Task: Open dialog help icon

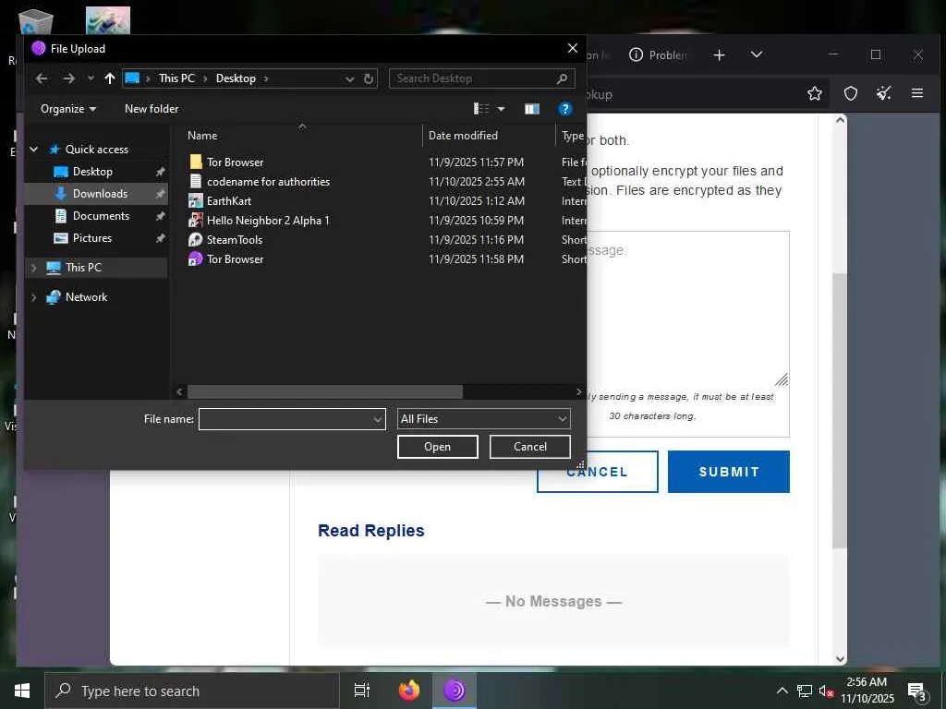Action: coord(564,109)
